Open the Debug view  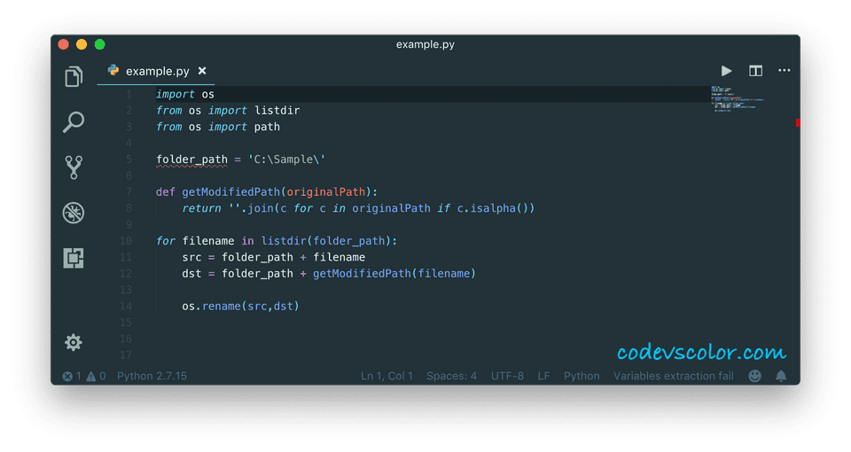click(74, 213)
